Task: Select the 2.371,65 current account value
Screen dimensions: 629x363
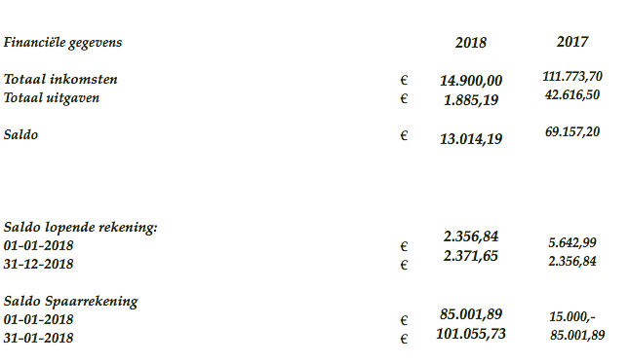Action: click(471, 256)
